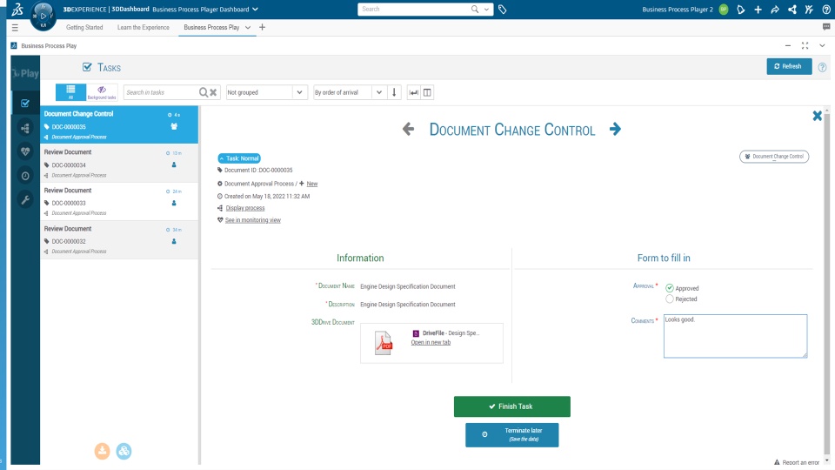Open the 3DEXPERIENCE compass icon

(x=43, y=16)
